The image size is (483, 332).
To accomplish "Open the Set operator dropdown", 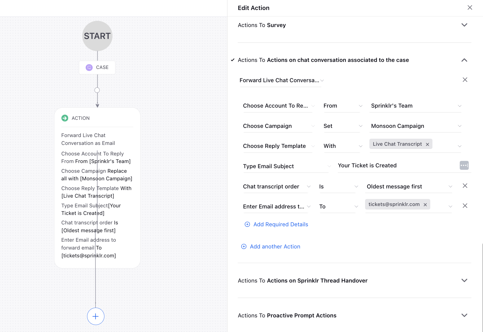I will tap(343, 126).
